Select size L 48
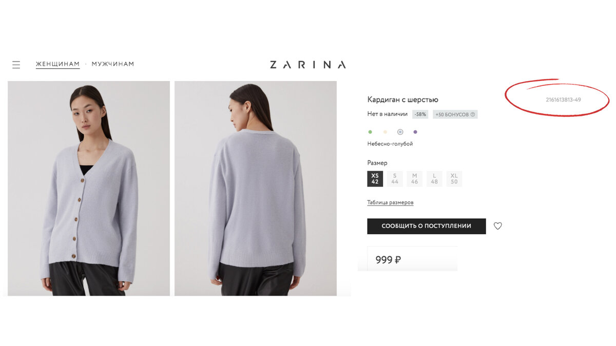The width and height of the screenshot is (616, 346). click(x=434, y=178)
